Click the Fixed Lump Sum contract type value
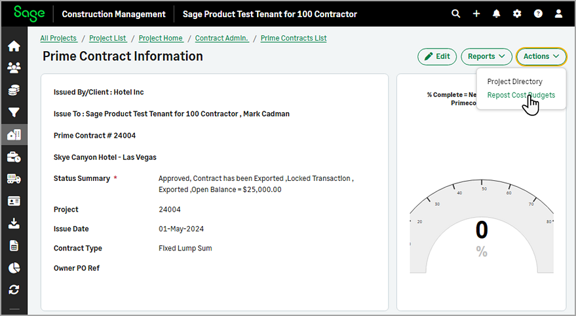The height and width of the screenshot is (316, 576). 185,248
